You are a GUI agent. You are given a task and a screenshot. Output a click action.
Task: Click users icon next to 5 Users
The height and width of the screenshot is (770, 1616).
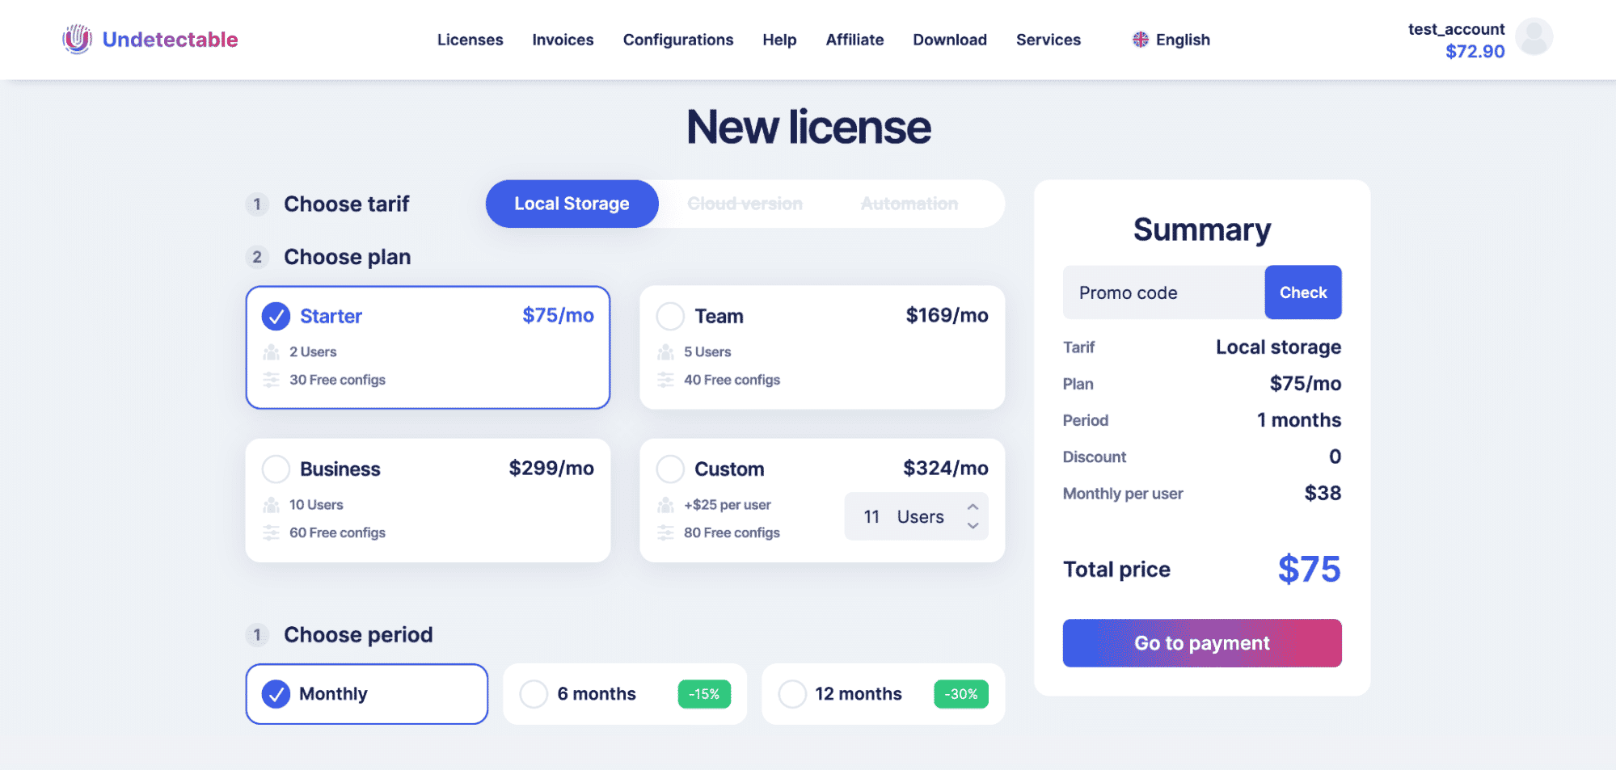(665, 352)
